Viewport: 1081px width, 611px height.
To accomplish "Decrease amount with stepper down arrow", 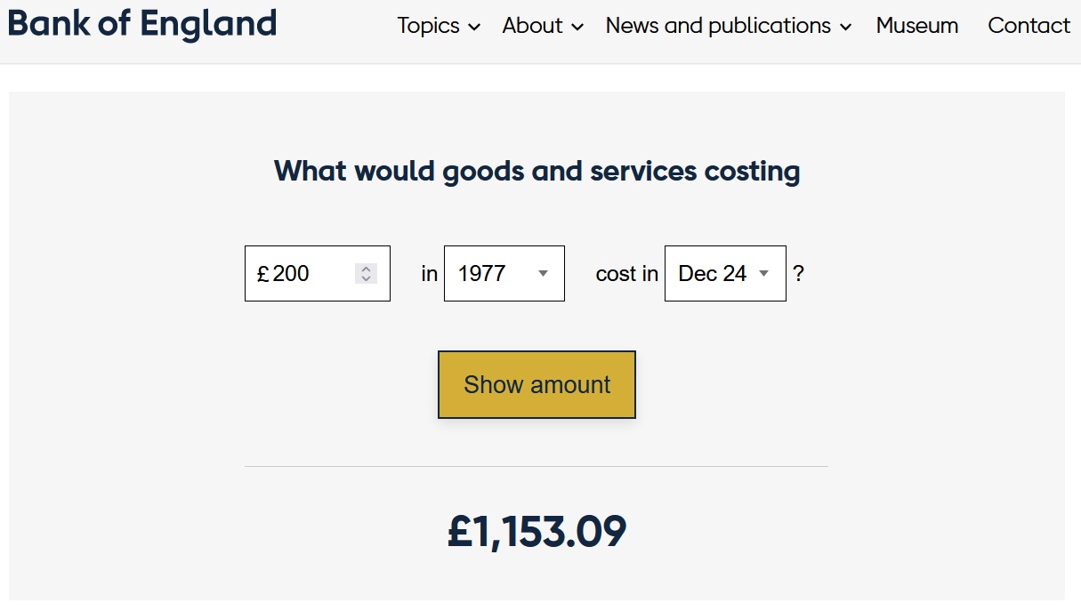I will click(367, 278).
